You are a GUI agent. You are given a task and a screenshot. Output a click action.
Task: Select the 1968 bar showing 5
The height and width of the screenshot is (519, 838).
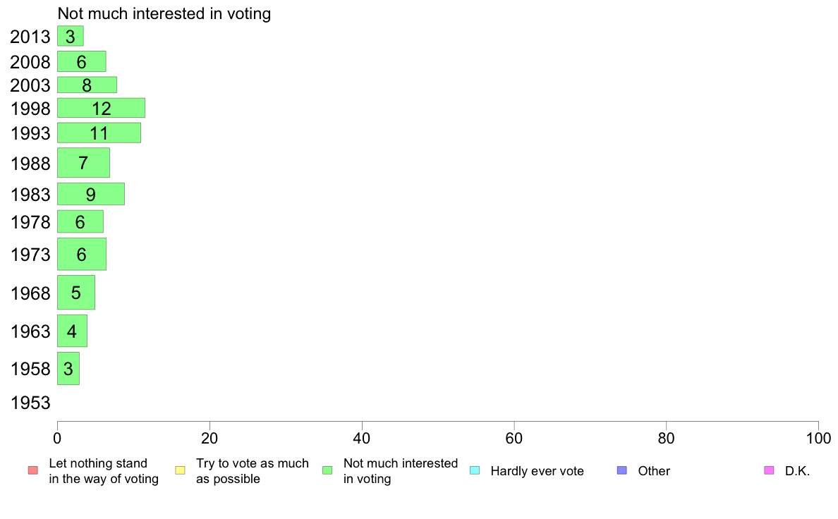pos(76,293)
